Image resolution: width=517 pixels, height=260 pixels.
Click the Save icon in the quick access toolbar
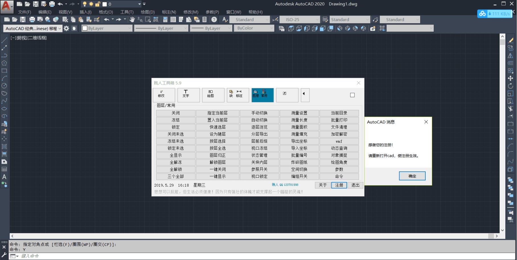[x=36, y=4]
